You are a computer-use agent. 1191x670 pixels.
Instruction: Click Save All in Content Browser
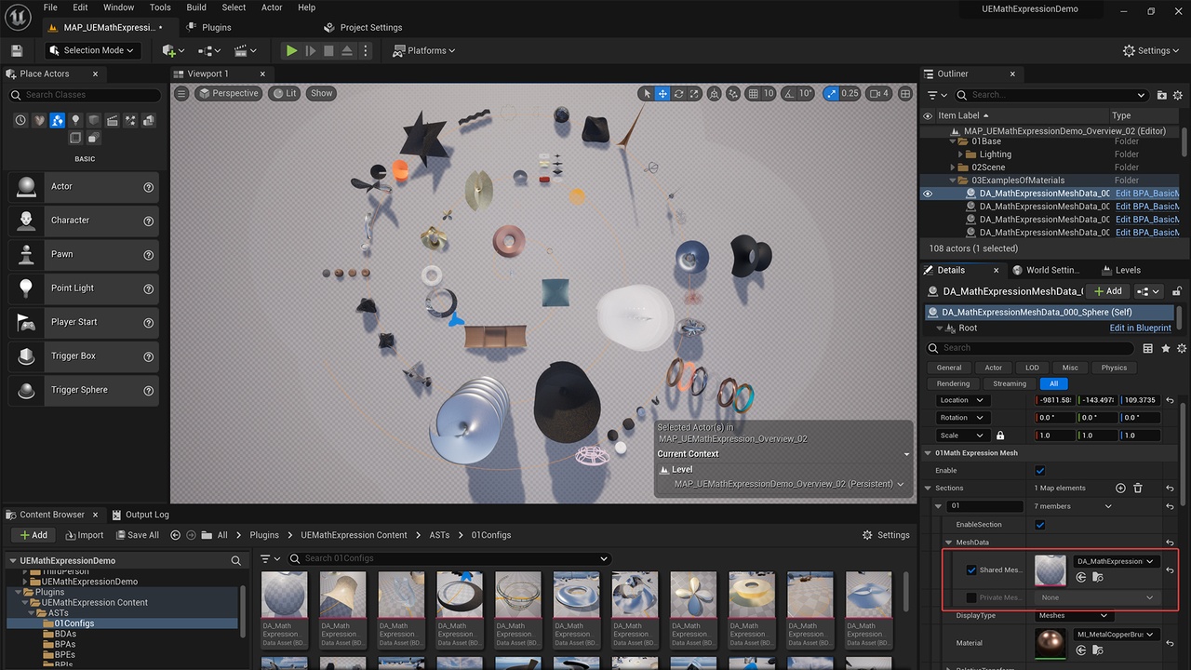[137, 535]
